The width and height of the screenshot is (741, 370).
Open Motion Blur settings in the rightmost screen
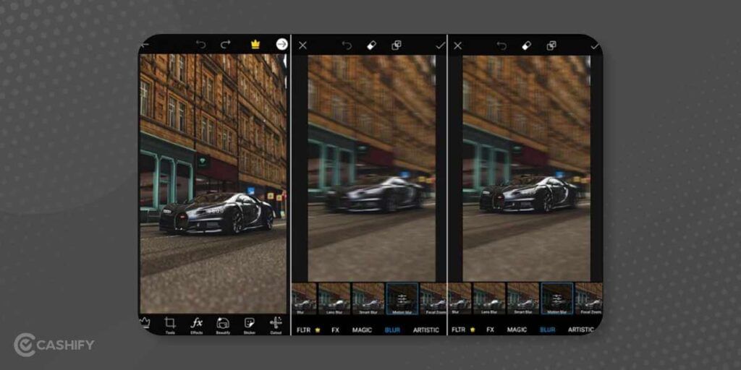[557, 298]
